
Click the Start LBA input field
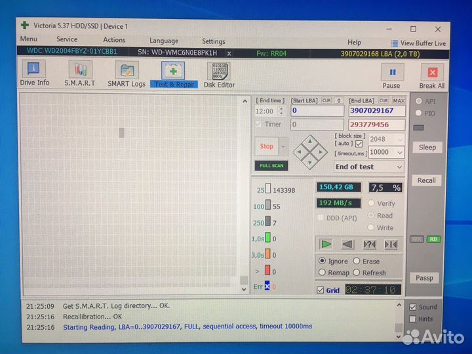(317, 111)
